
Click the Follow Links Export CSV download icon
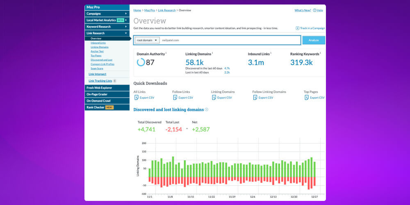coord(175,98)
